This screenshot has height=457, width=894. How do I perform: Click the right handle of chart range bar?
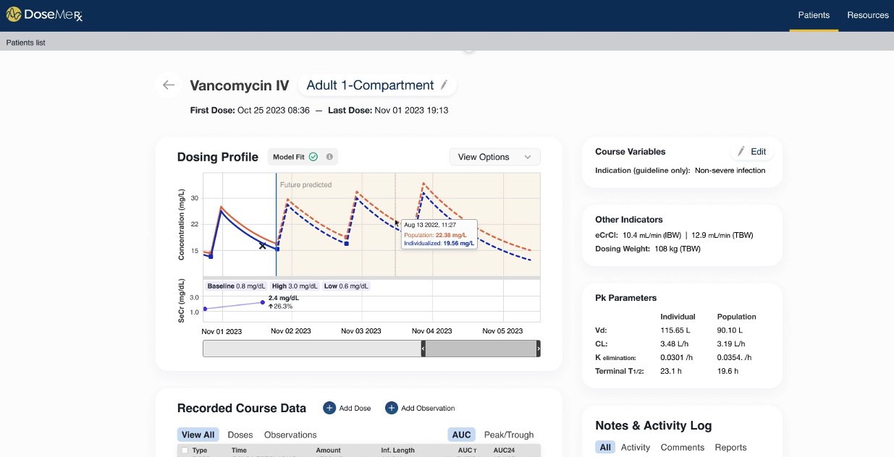tap(538, 349)
